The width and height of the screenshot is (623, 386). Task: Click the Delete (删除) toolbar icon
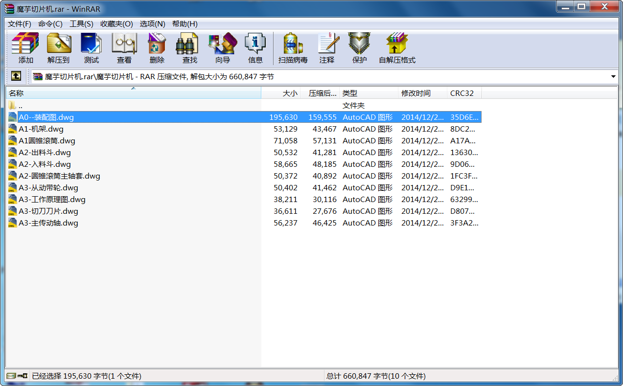pyautogui.click(x=157, y=48)
